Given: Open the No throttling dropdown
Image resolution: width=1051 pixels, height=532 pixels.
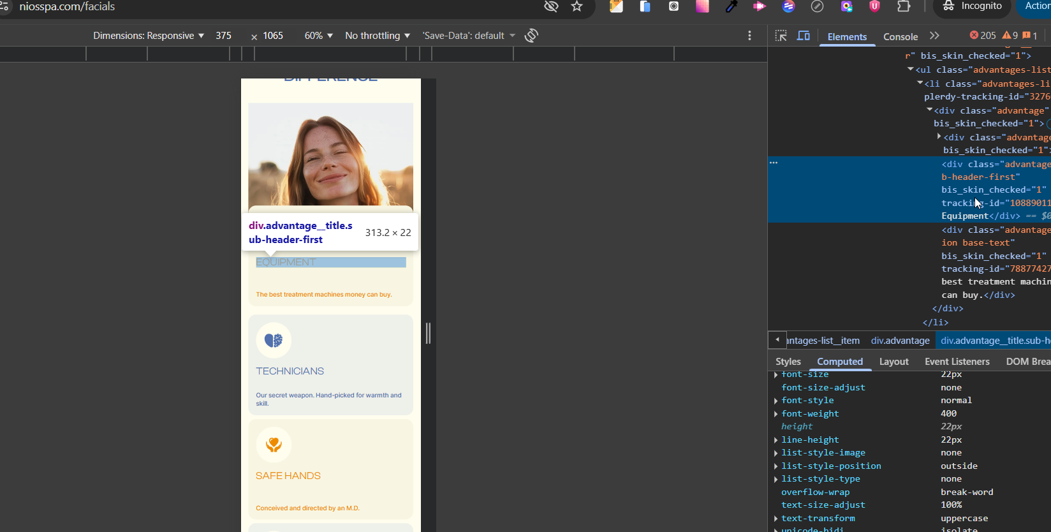Looking at the screenshot, I should (377, 36).
